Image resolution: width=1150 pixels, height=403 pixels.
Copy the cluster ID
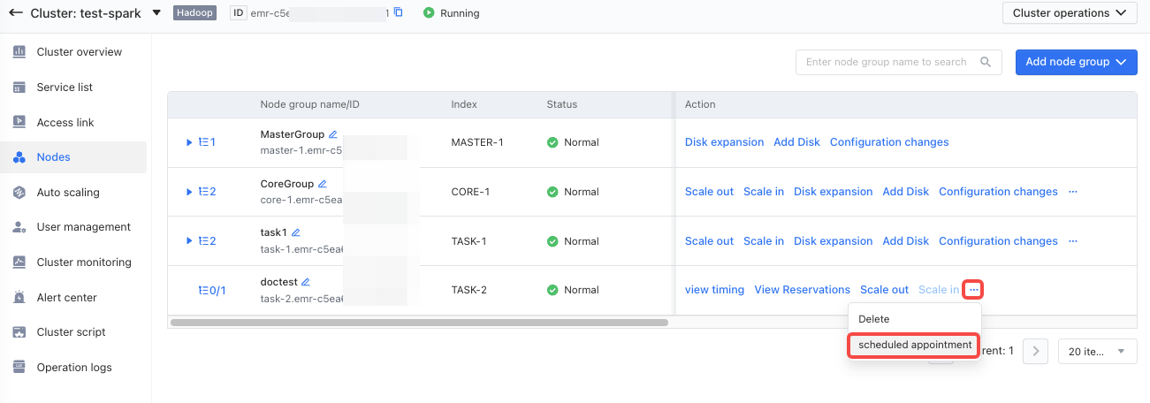pos(399,12)
